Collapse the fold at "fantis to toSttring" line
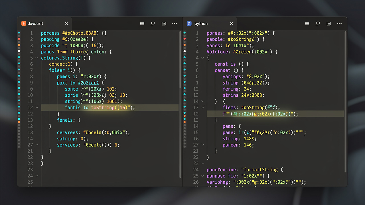Screen dimensions: 365x205 [x=36, y=108]
